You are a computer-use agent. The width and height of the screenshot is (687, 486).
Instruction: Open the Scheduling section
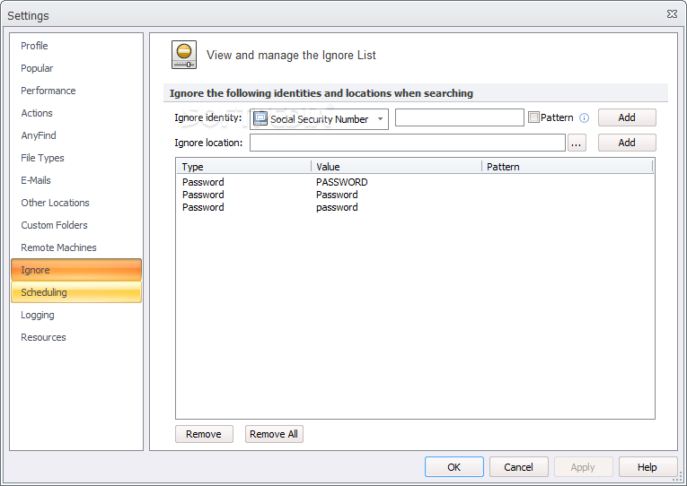[76, 292]
